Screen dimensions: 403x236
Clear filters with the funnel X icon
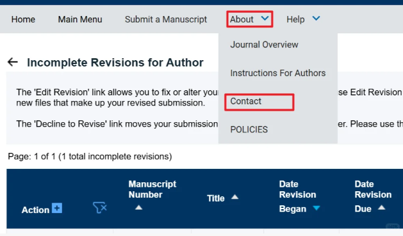click(x=100, y=207)
